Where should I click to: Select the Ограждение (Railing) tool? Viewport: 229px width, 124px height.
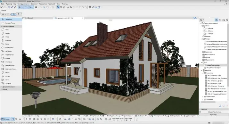click(x=11, y=55)
